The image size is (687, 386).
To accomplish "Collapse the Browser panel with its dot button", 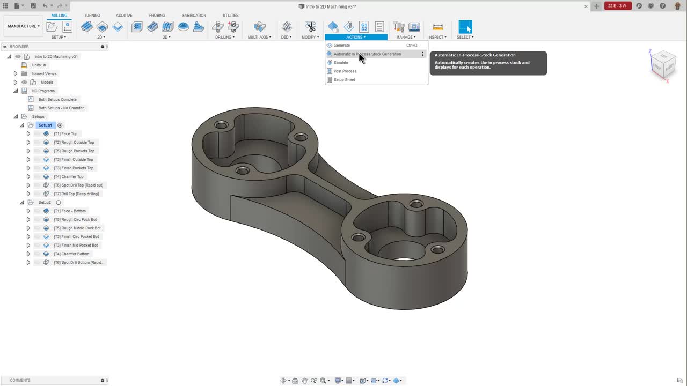I will (x=103, y=47).
